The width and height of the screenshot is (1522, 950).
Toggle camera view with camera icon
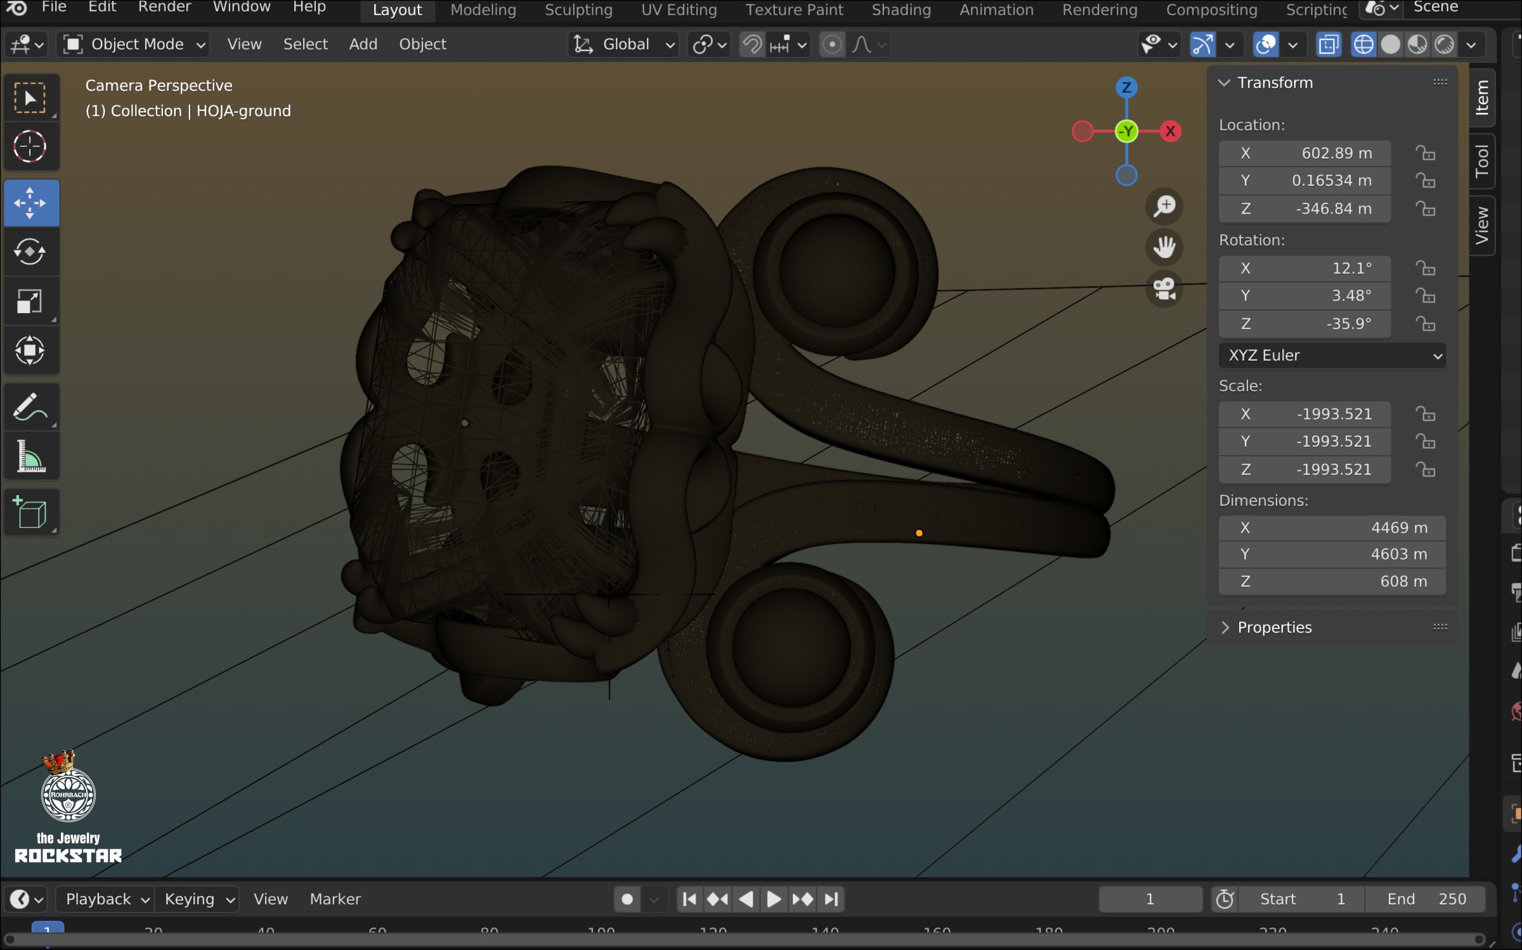(1164, 290)
